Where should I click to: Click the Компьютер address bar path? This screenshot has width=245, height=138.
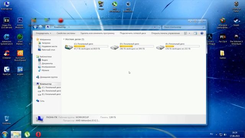pyautogui.click(x=60, y=27)
